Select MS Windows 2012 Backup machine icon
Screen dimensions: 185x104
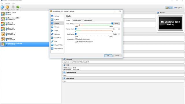pyautogui.click(x=3, y=44)
